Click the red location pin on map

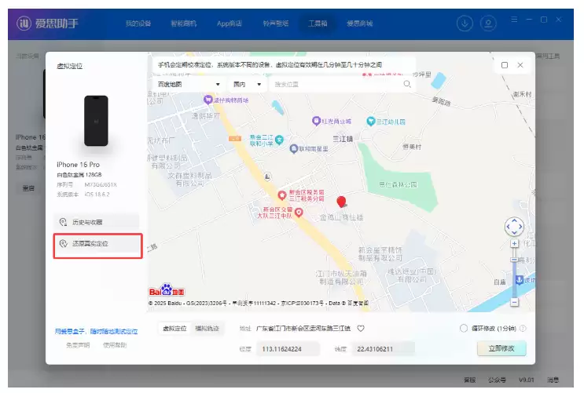point(341,202)
